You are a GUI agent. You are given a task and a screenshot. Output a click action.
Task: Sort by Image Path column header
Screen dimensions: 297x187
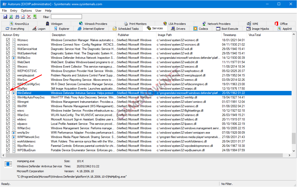189,35
